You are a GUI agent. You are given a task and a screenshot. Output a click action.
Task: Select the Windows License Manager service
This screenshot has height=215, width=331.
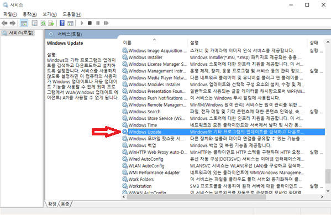click(x=157, y=64)
